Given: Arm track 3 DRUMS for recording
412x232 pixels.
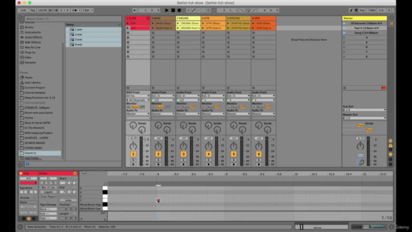Looking at the screenshot, I should pos(183,164).
